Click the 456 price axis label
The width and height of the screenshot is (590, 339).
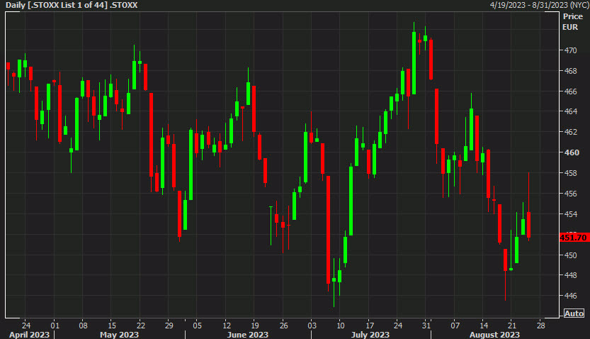tap(570, 194)
